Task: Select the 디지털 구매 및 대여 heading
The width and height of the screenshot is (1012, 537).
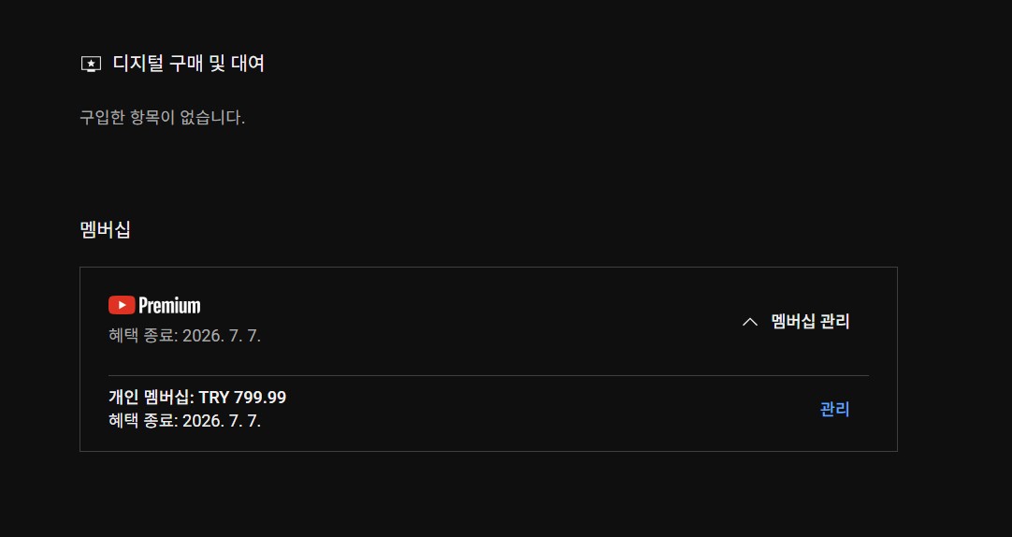Action: pos(188,64)
